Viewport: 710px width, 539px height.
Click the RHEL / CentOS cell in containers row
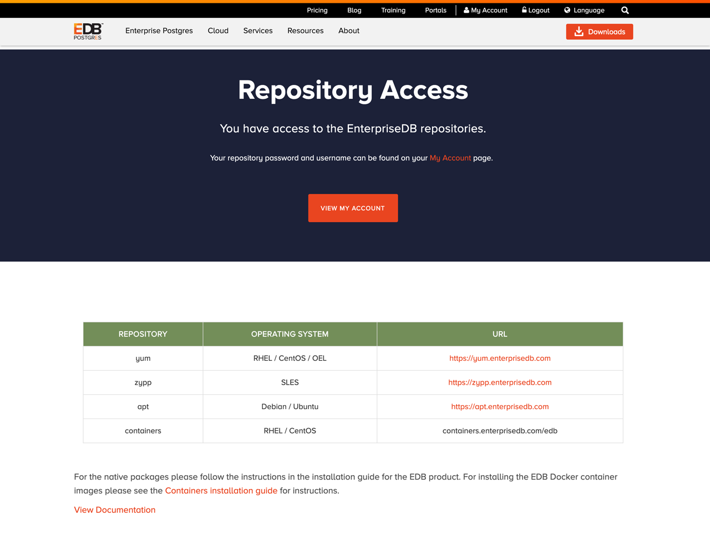pyautogui.click(x=290, y=431)
